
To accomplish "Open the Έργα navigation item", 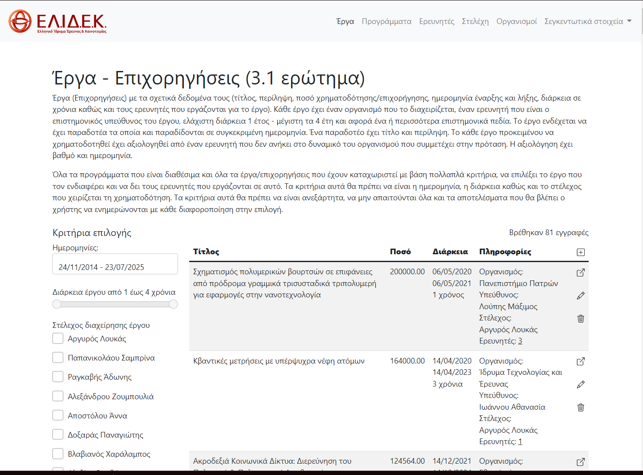I will [345, 21].
